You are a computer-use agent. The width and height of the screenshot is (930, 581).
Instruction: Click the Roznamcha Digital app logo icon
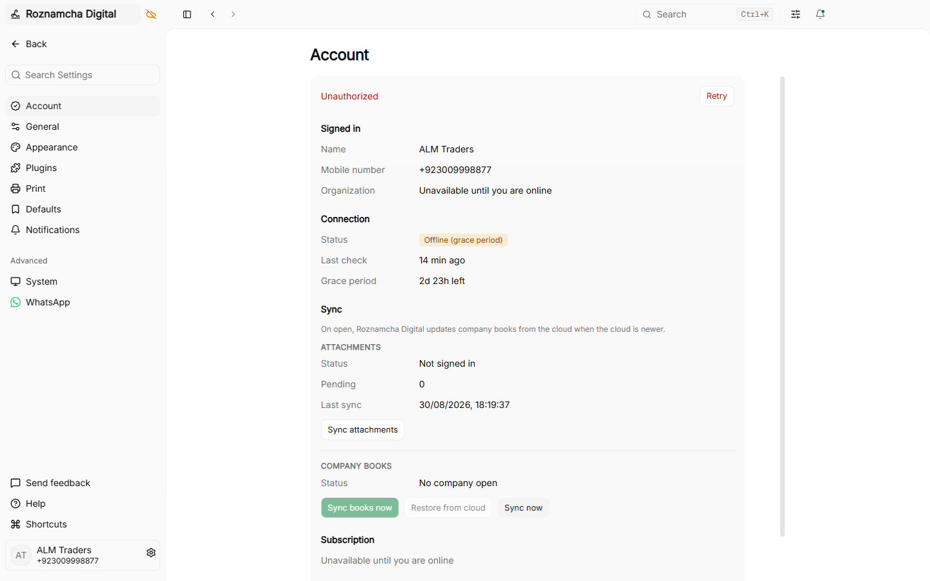pos(15,14)
